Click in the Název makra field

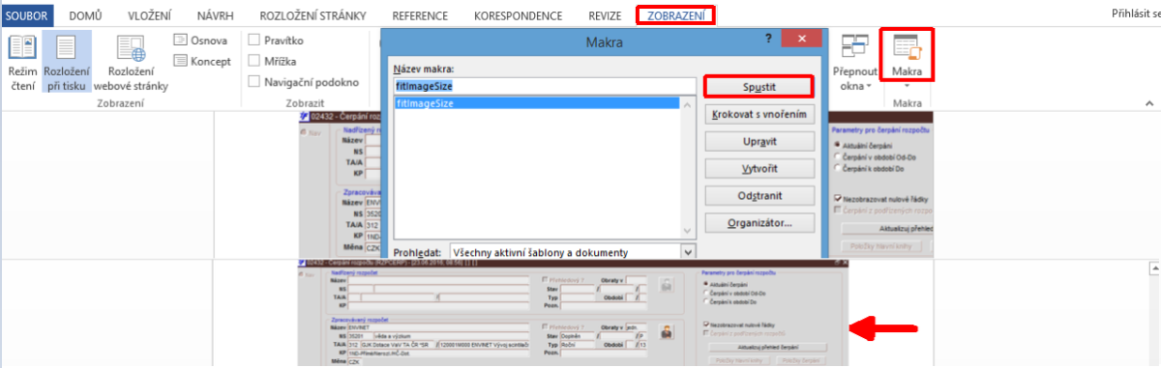click(544, 85)
